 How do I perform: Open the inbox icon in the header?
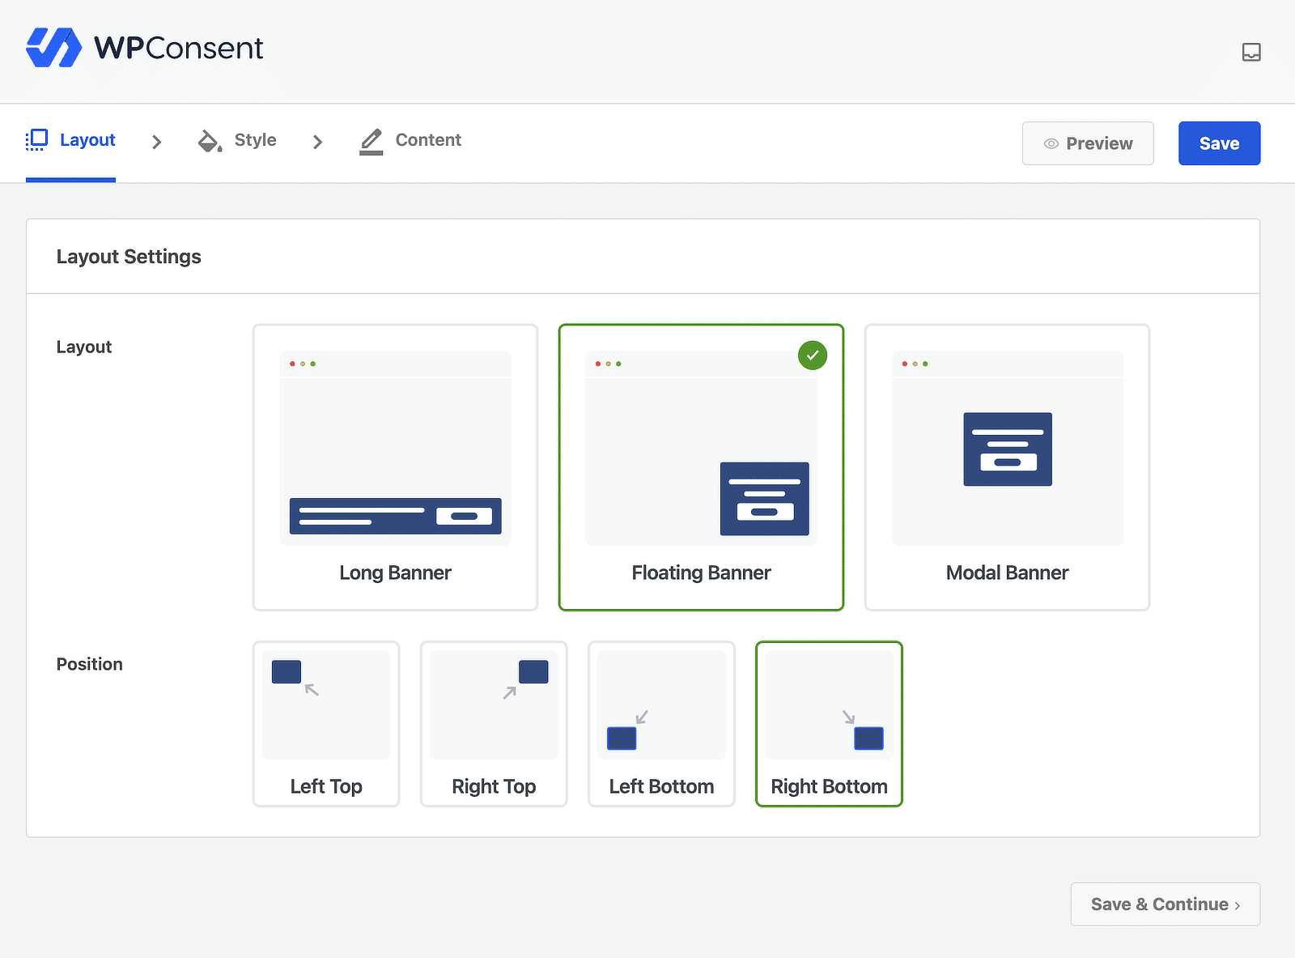tap(1251, 52)
